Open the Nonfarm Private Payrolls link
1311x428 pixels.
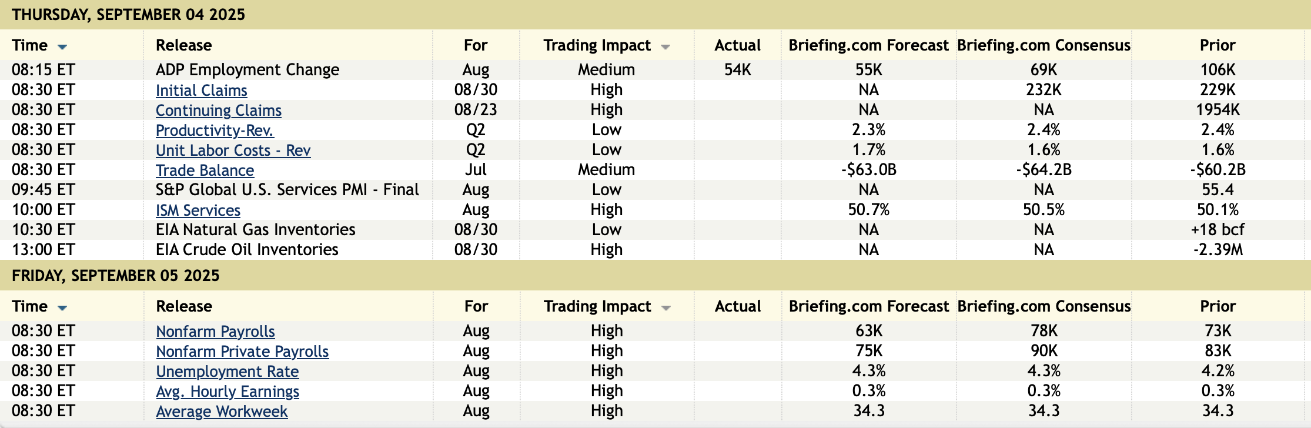coord(242,352)
